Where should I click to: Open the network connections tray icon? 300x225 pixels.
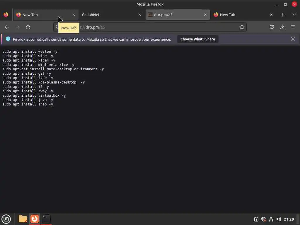pyautogui.click(x=271, y=219)
